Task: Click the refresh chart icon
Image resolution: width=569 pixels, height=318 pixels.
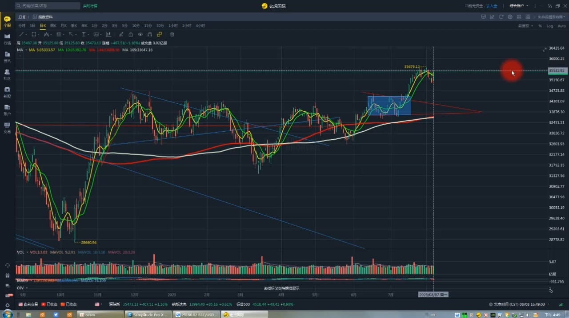Action: tap(501, 17)
